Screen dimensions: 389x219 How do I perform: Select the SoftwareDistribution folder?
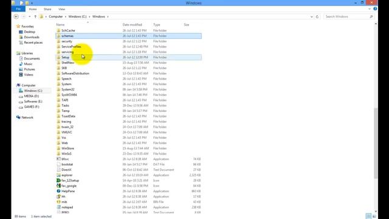pyautogui.click(x=75, y=74)
